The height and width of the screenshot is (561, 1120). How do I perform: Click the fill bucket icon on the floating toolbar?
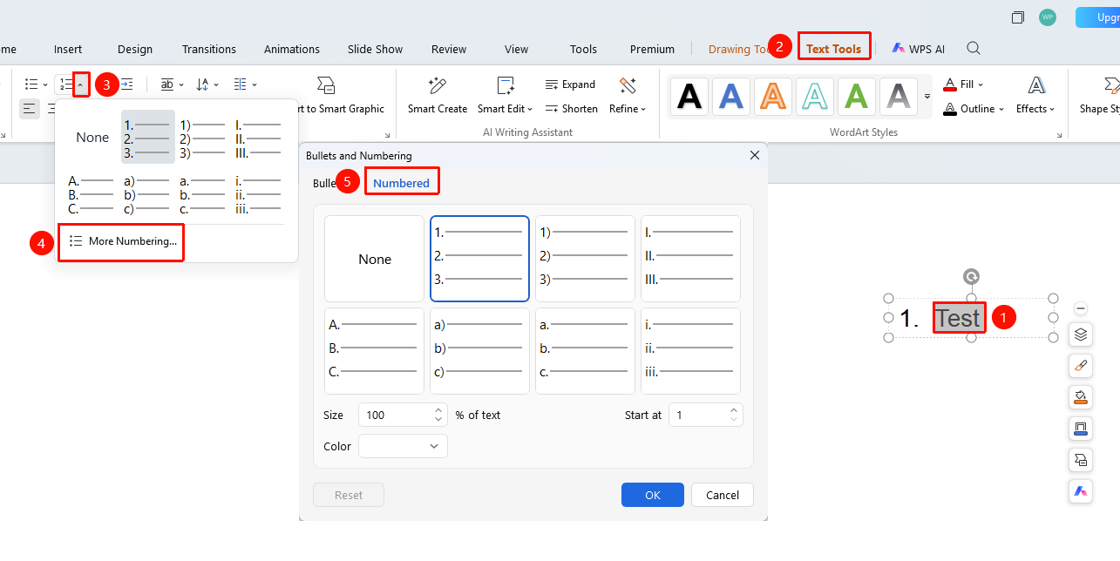tap(1081, 397)
